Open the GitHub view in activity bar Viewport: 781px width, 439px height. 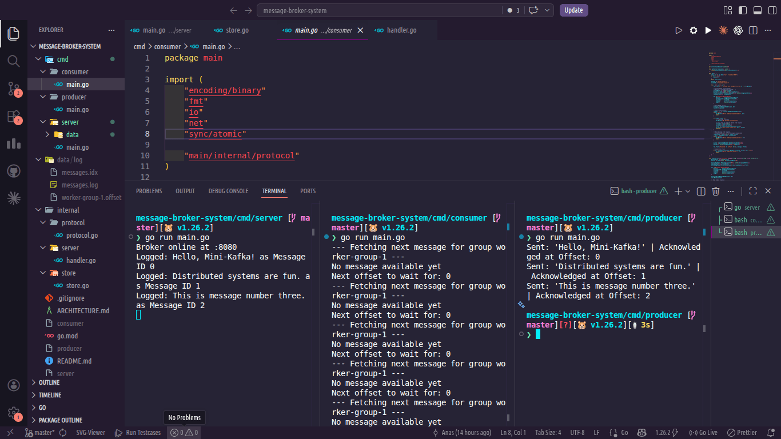pos(13,171)
